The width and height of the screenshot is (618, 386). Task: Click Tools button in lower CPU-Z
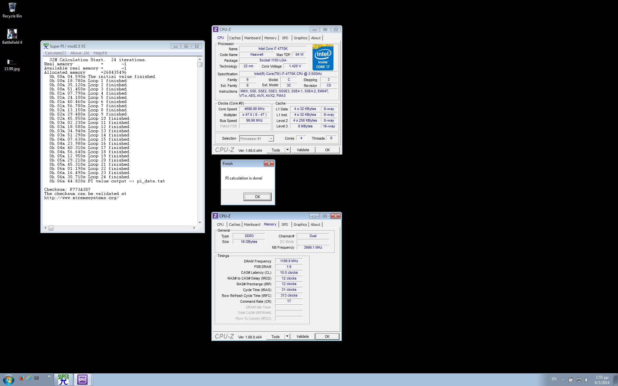[276, 336]
